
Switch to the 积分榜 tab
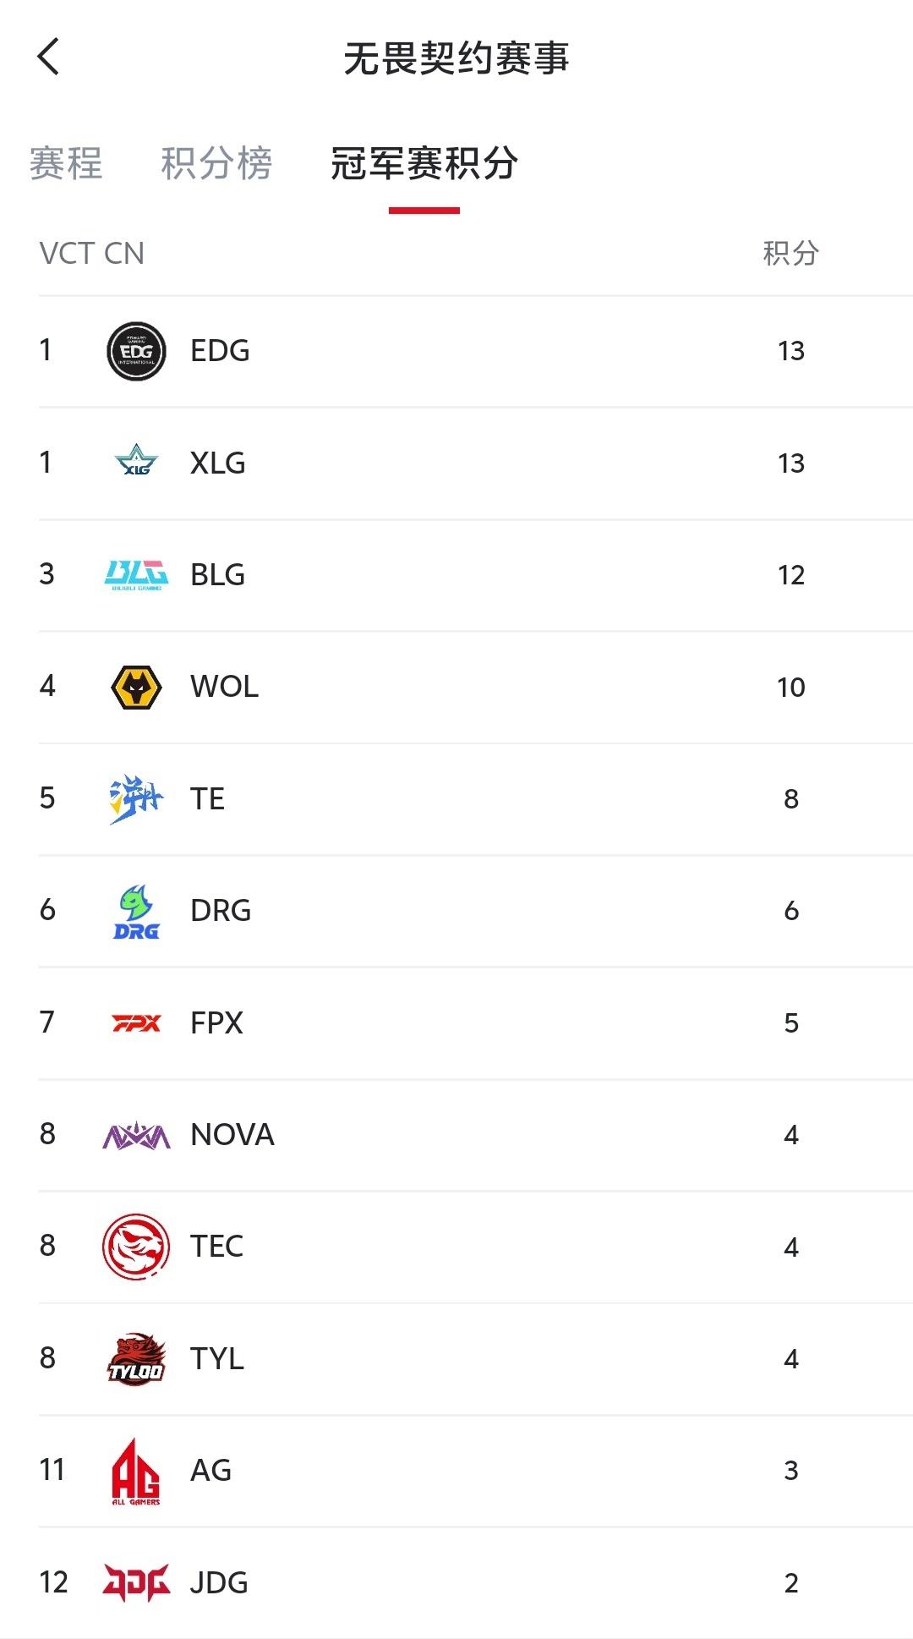coord(216,163)
